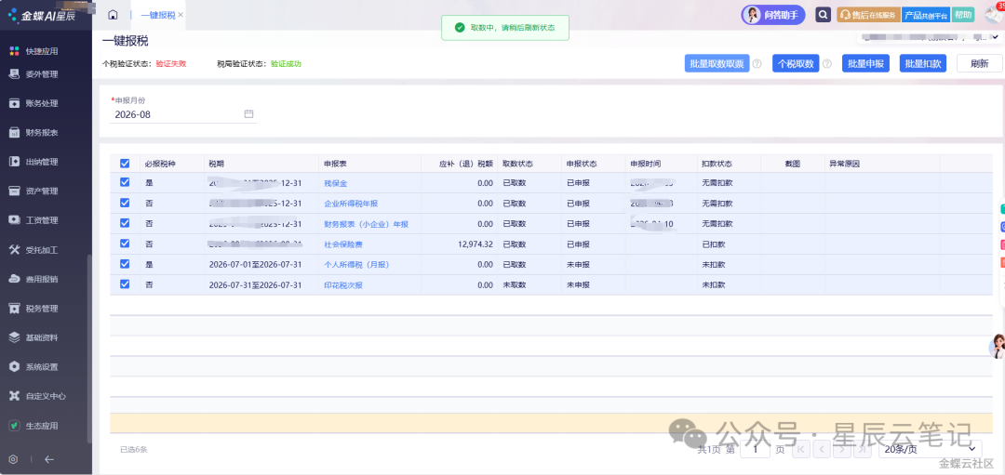
Task: Open the 社会保险费 link
Action: (x=342, y=244)
